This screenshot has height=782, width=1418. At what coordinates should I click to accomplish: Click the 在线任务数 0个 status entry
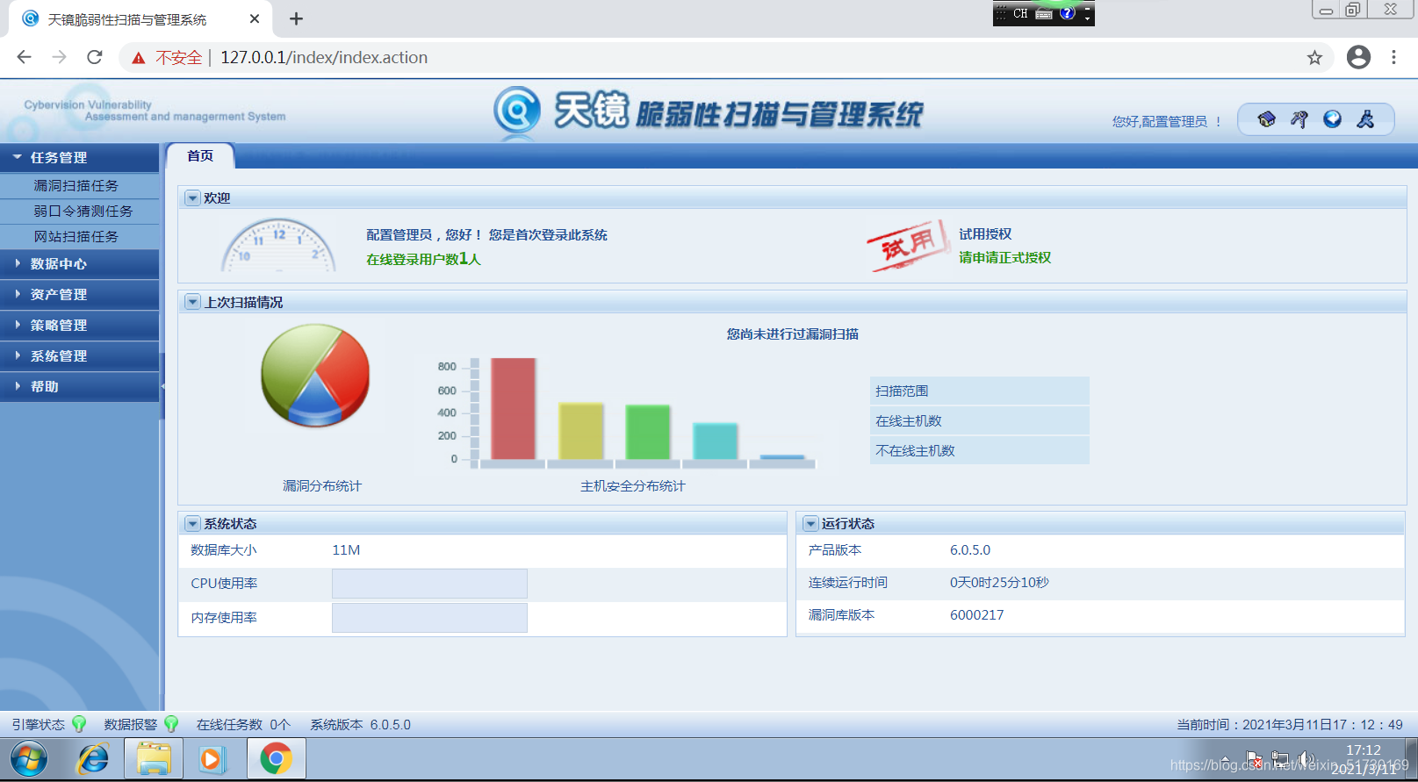243,725
